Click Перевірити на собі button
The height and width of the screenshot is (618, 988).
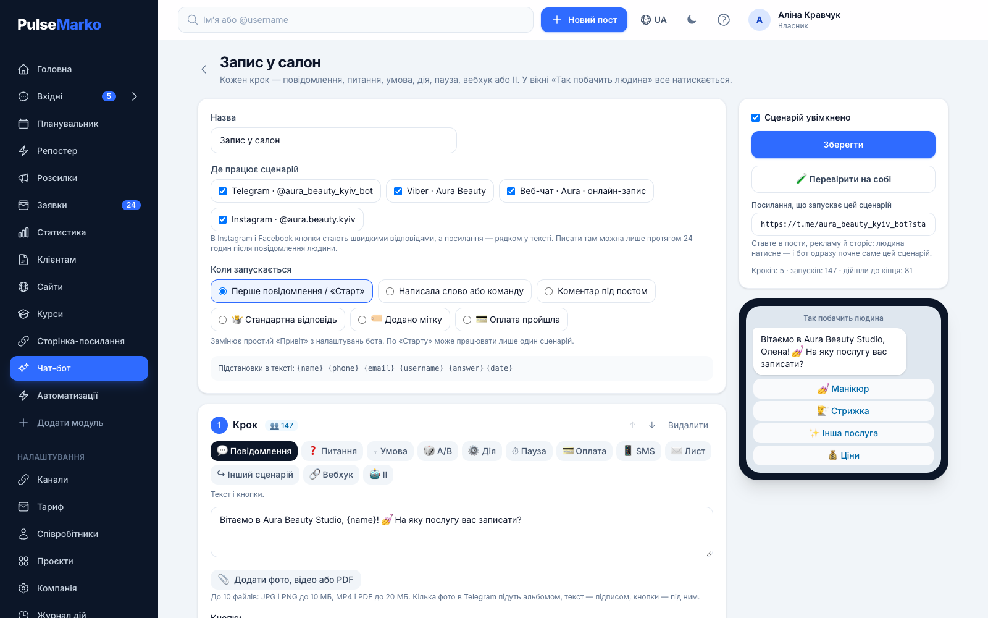(x=844, y=179)
